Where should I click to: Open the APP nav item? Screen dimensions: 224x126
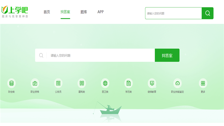101,12
